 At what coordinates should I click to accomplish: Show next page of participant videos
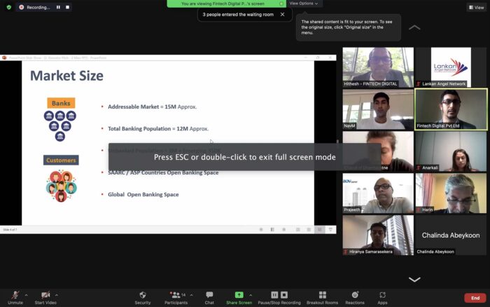click(x=414, y=280)
